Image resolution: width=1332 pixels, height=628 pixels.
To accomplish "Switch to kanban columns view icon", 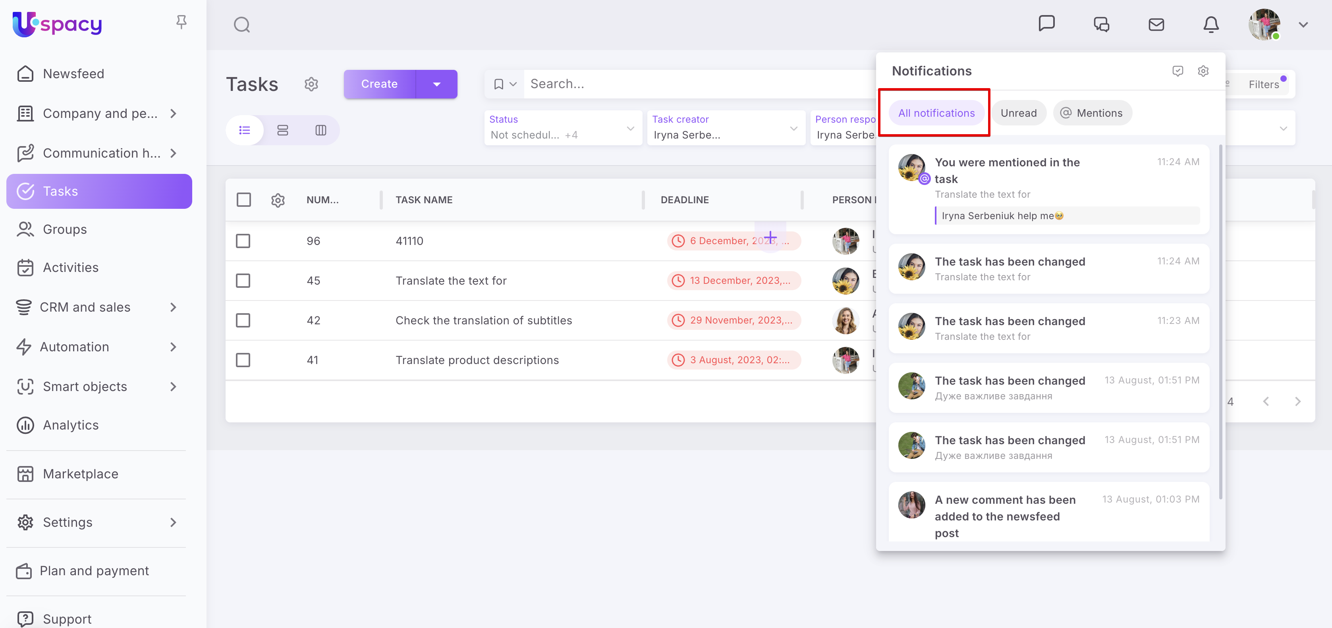I will pos(320,130).
